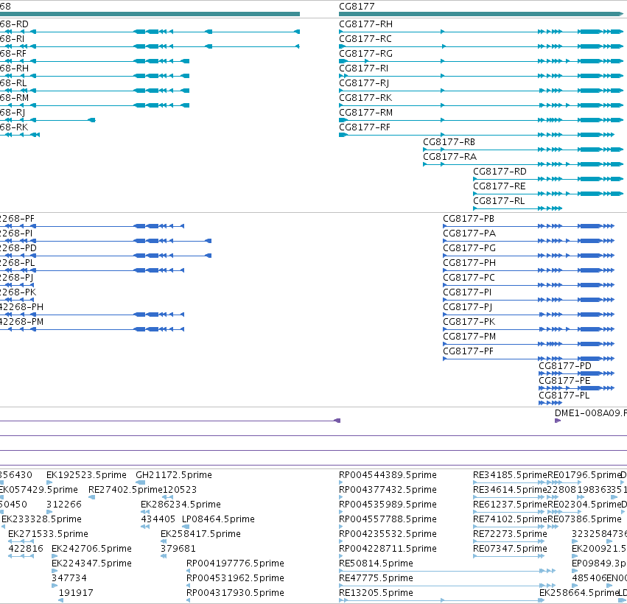Screen dimensions: 627x604
Task: Open the CG8177-PE protein label
Action: 564,381
